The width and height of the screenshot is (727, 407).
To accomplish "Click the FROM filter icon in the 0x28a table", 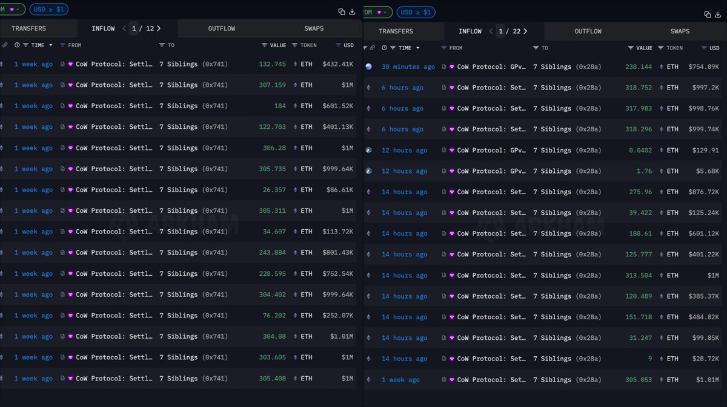I will 444,48.
